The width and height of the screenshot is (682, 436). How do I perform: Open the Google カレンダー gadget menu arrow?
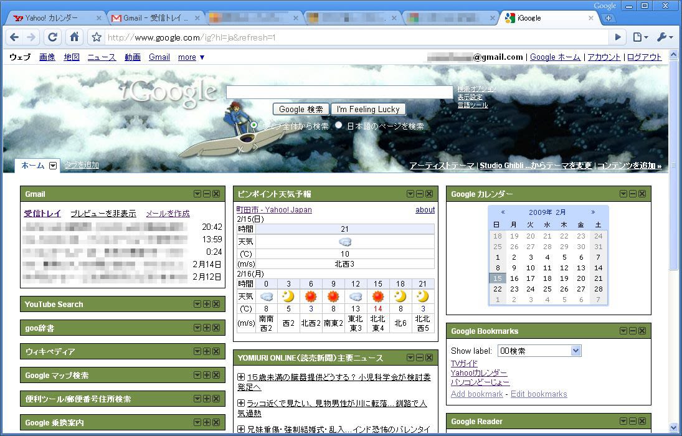click(x=623, y=194)
